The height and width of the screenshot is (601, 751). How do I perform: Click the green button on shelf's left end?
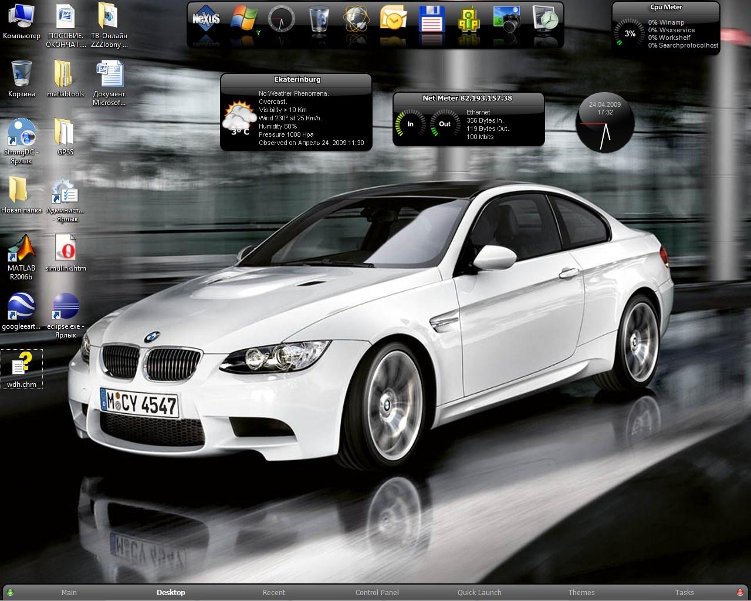point(10,592)
